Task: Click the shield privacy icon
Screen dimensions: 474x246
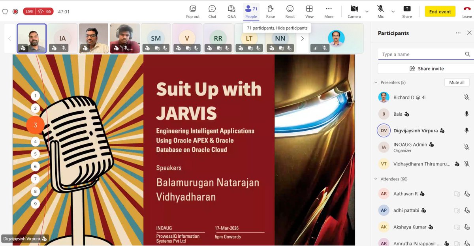Action: tap(5, 11)
